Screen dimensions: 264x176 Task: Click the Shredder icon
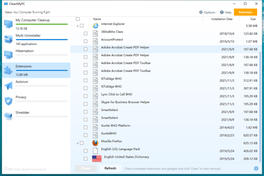click(8, 116)
